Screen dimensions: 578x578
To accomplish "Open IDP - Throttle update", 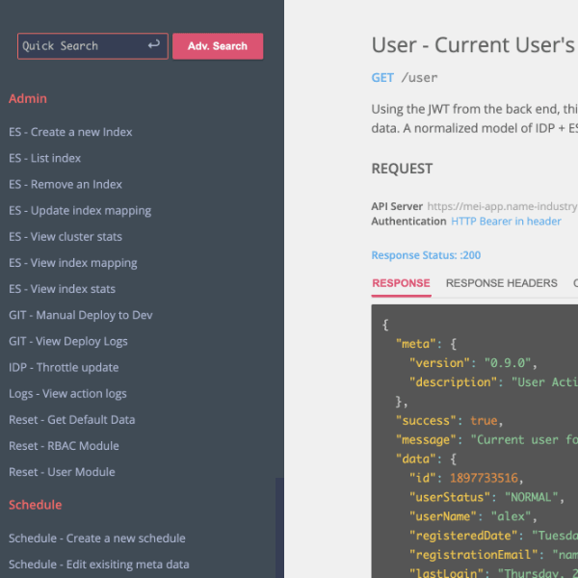I will (x=64, y=368).
